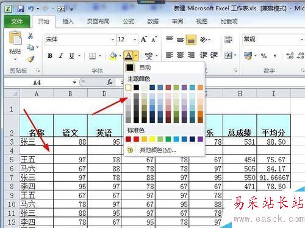This screenshot has width=305, height=228.
Task: Click the insert function fx icon
Action: 110,82
